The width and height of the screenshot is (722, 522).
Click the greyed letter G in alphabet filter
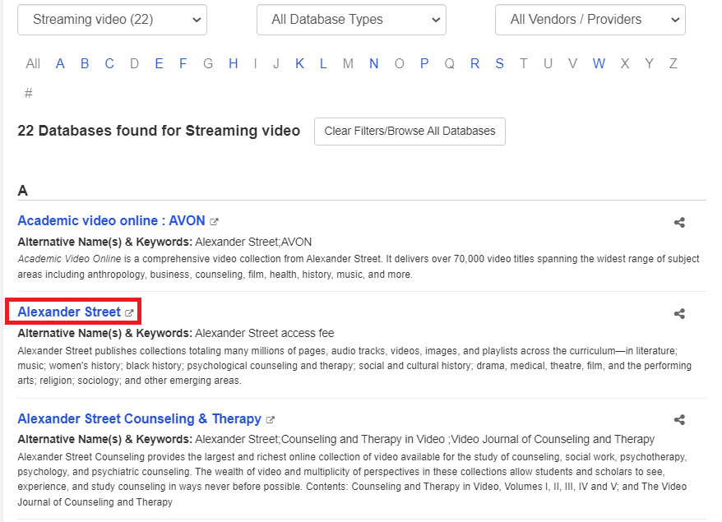208,63
